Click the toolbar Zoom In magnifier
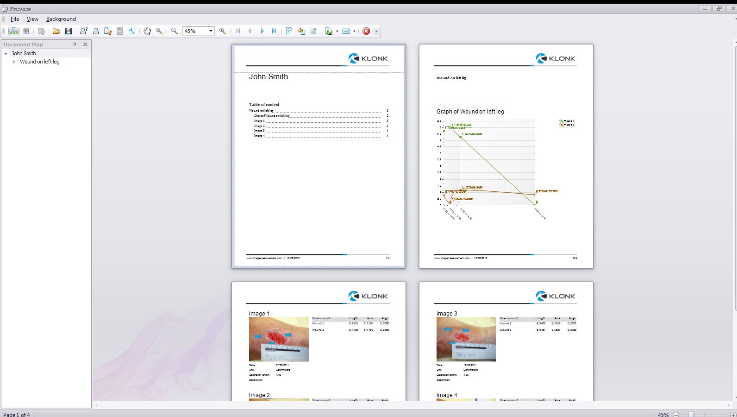Screen dimensions: 737x417 coord(223,31)
